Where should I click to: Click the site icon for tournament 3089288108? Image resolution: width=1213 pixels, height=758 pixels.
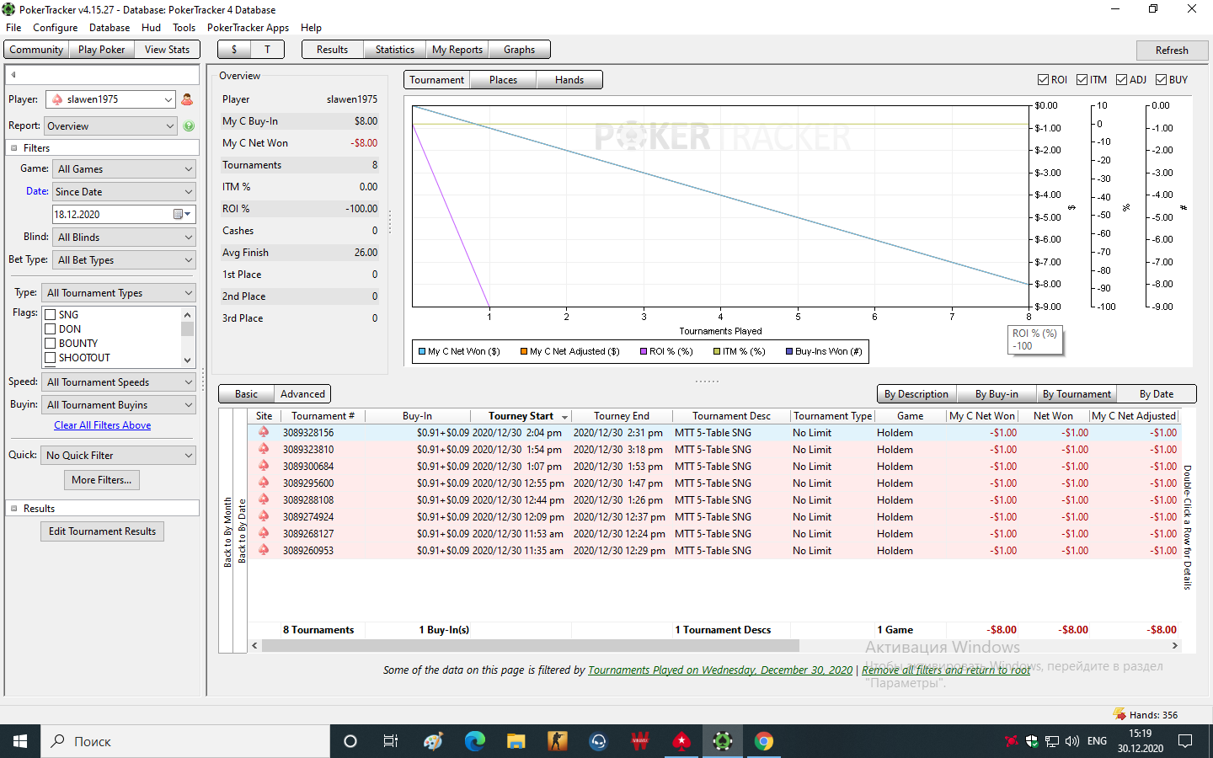tap(264, 499)
